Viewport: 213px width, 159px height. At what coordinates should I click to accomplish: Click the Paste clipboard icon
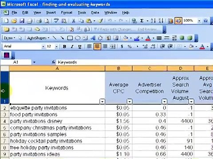89,21
